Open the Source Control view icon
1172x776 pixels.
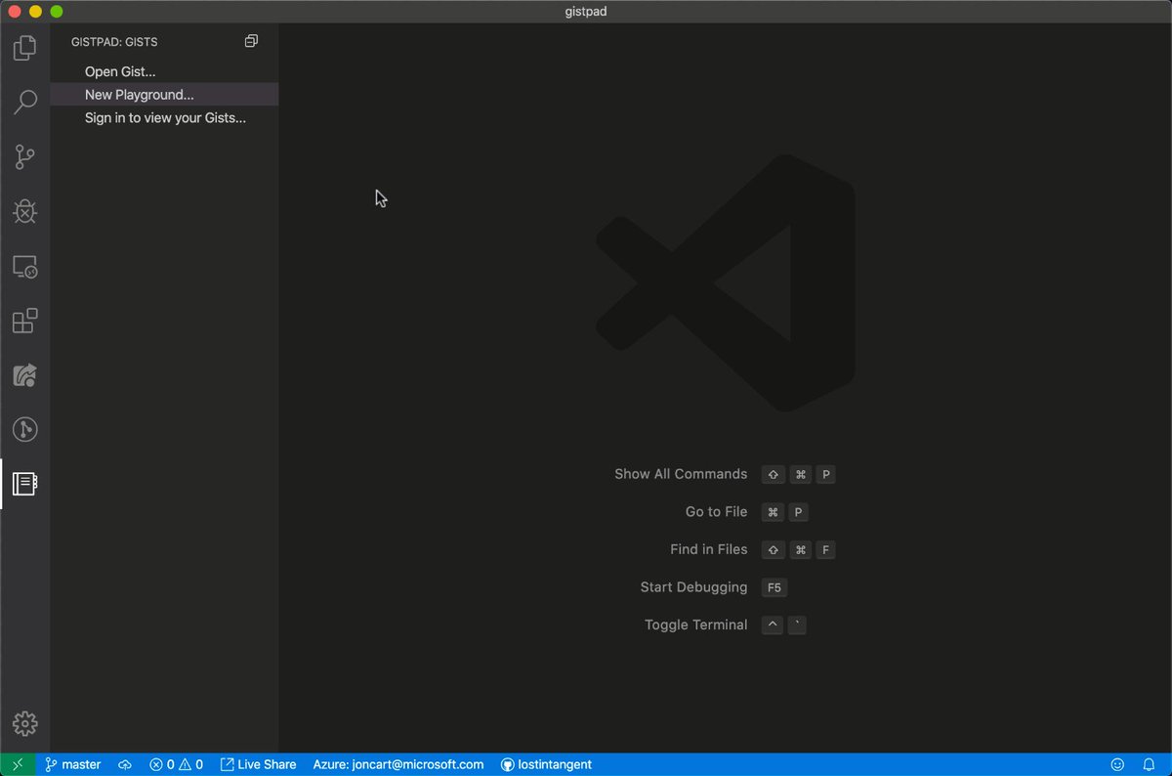(25, 156)
